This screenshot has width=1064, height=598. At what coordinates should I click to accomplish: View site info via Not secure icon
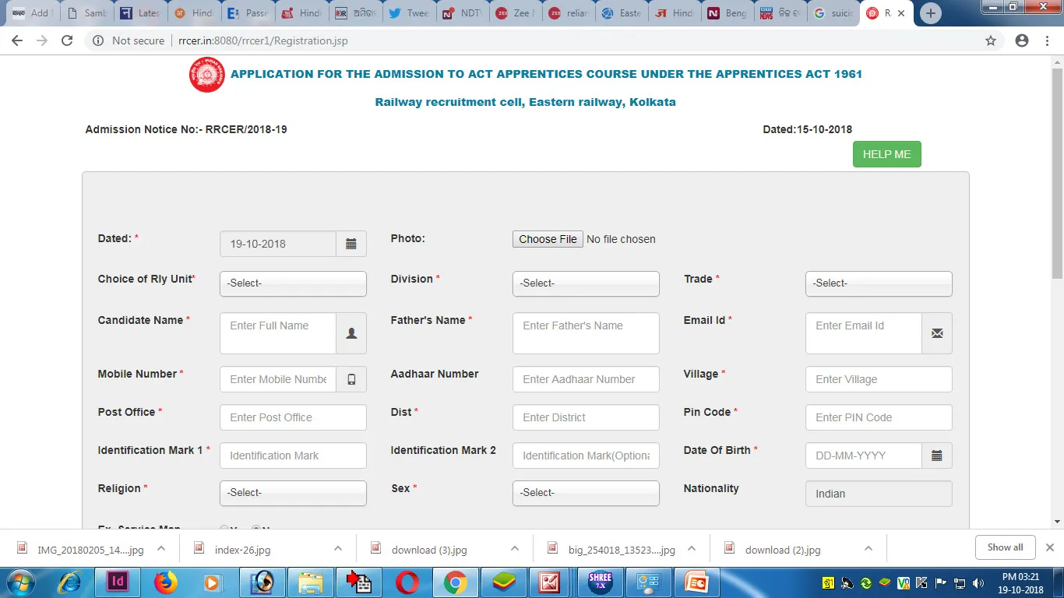[98, 40]
